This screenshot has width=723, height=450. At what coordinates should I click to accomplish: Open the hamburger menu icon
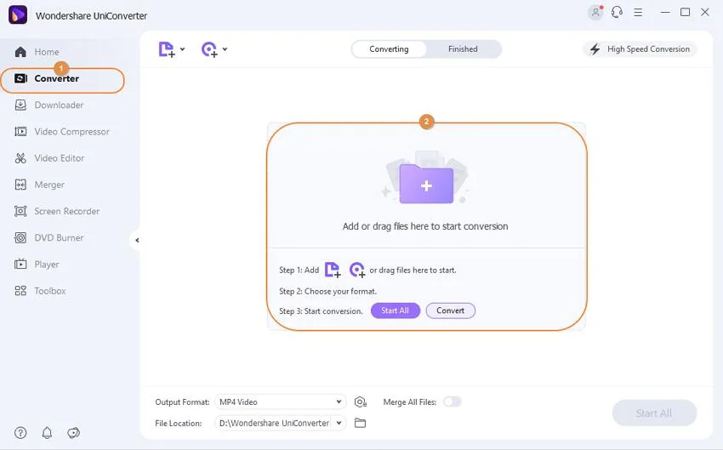(638, 13)
